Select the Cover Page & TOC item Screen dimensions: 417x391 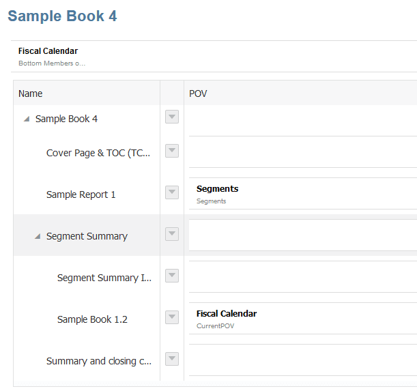98,153
